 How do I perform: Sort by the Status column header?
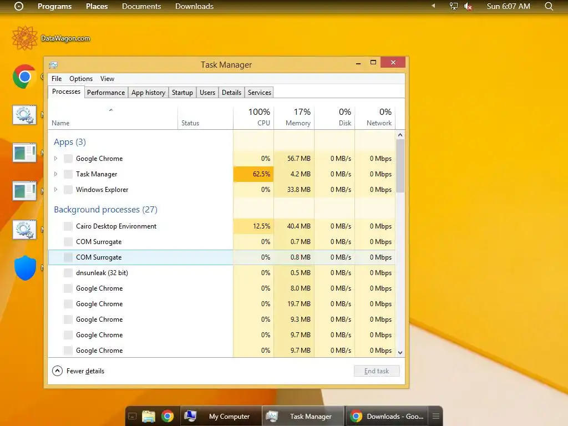pyautogui.click(x=205, y=117)
